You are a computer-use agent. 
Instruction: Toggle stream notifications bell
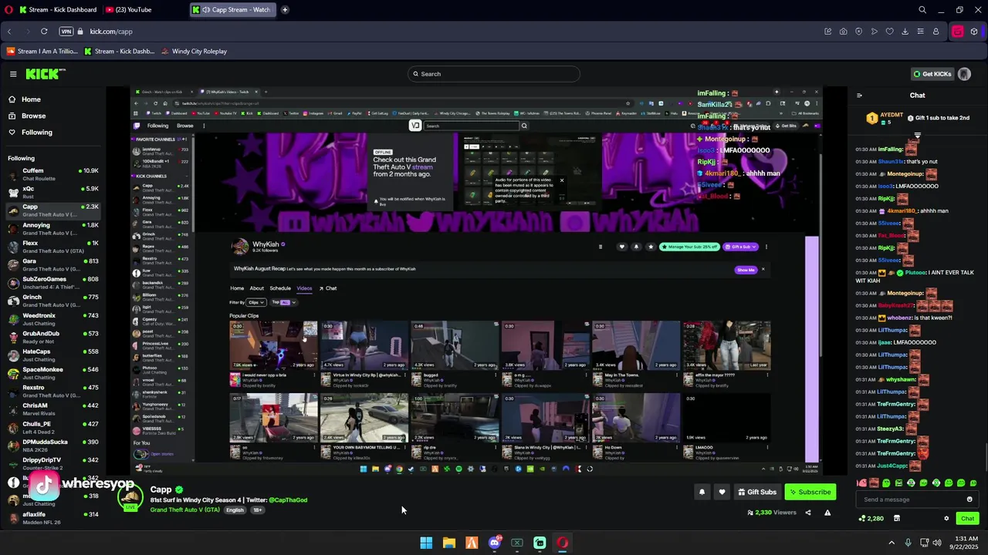(702, 492)
